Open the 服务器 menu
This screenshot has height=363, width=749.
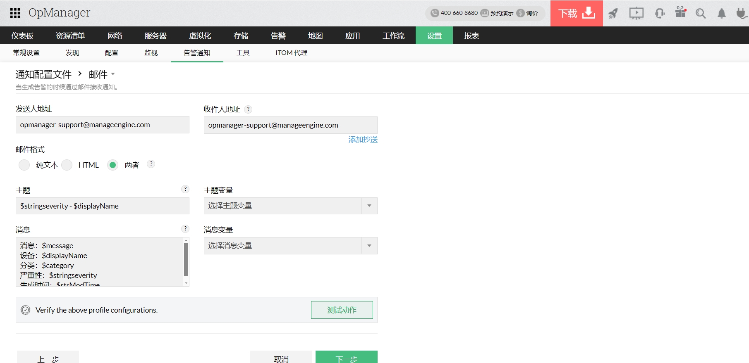[156, 36]
